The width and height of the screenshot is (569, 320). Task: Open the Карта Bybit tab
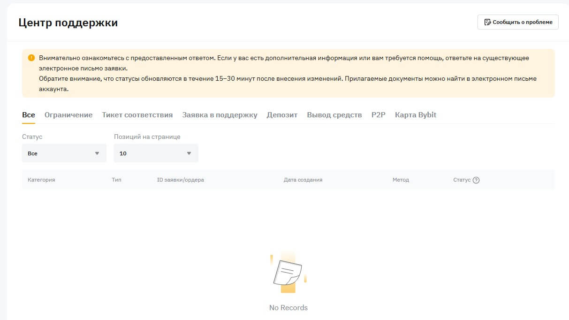tap(416, 115)
